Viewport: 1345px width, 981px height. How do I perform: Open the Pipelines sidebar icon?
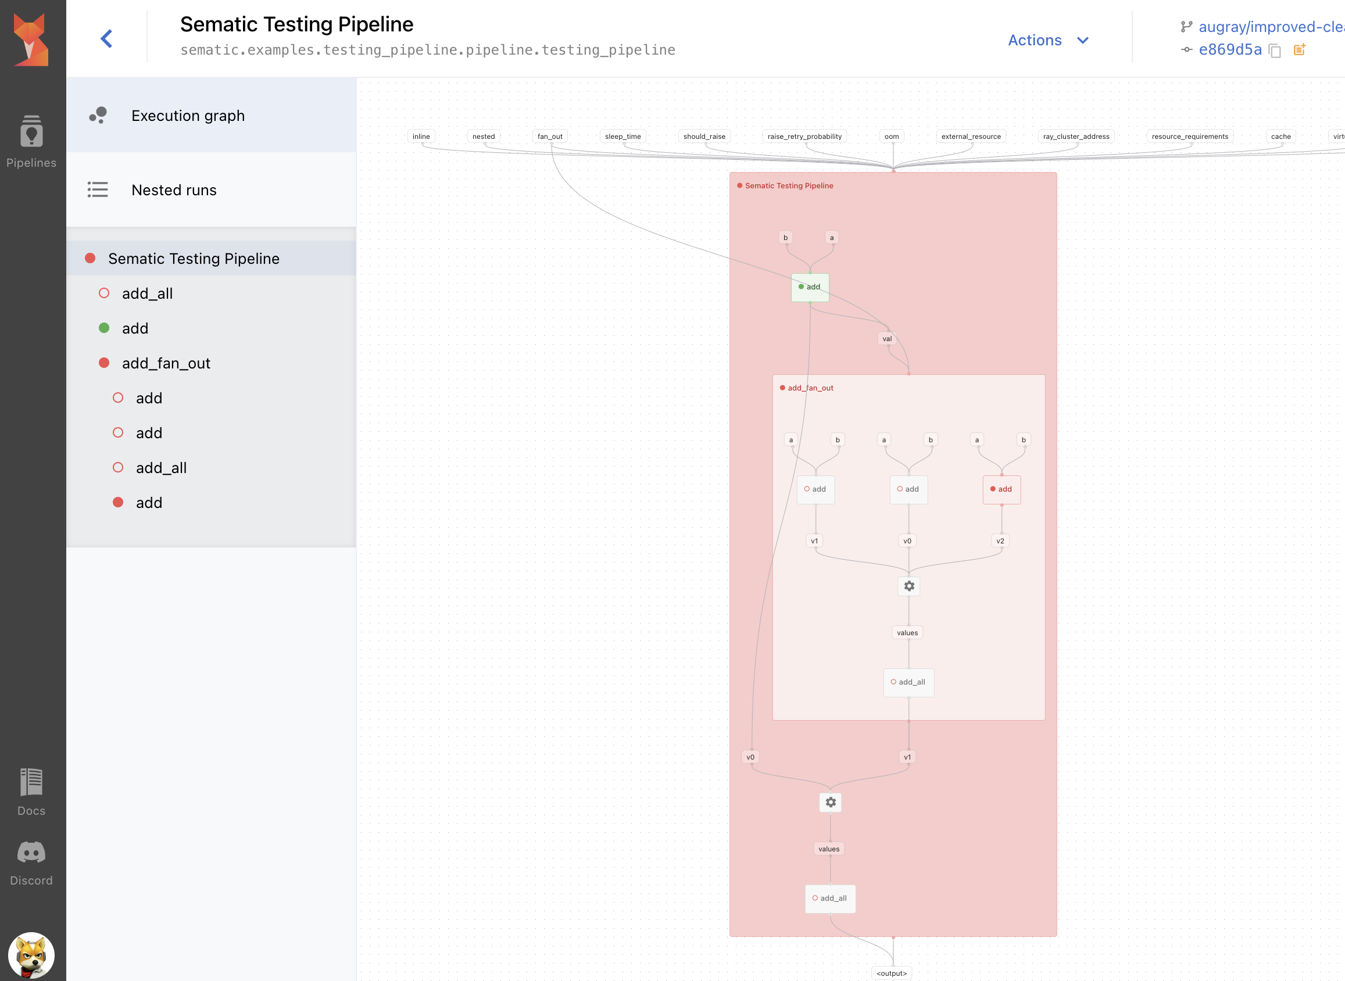coord(31,132)
